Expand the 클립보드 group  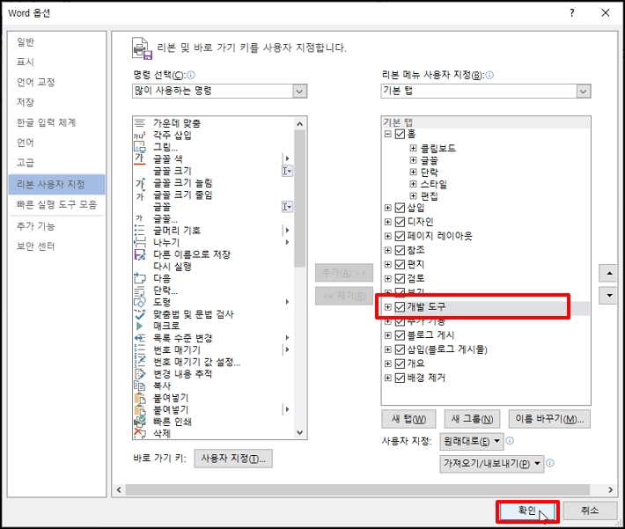click(414, 148)
